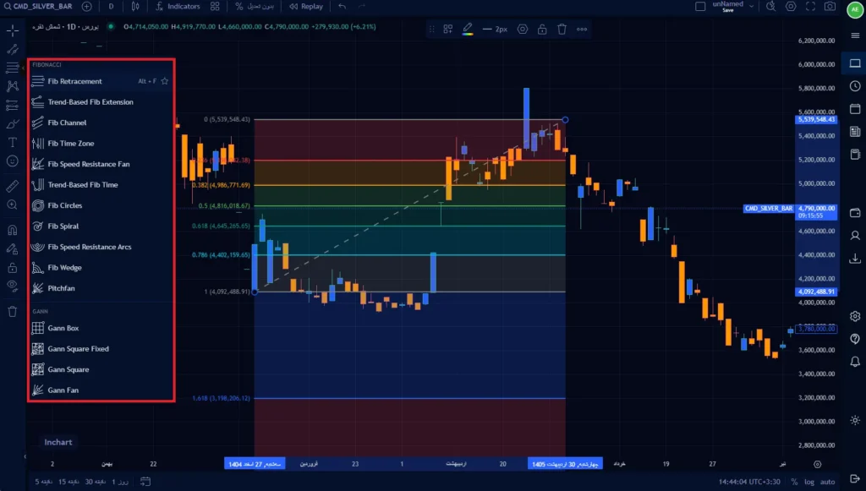866x491 pixels.
Task: Choose Trend-Based Fib Extension tool
Action: tap(101, 102)
